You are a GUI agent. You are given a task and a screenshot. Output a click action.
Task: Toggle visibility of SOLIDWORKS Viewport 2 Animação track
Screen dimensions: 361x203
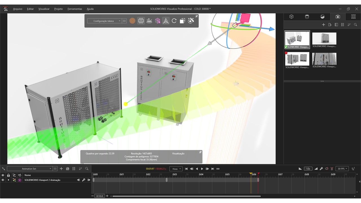click(3, 180)
